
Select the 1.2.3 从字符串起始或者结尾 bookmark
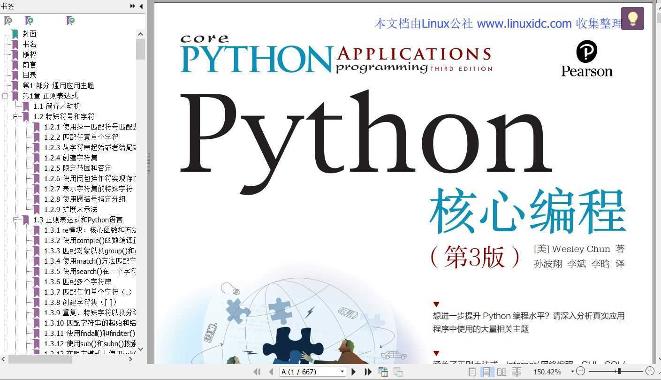coord(90,147)
